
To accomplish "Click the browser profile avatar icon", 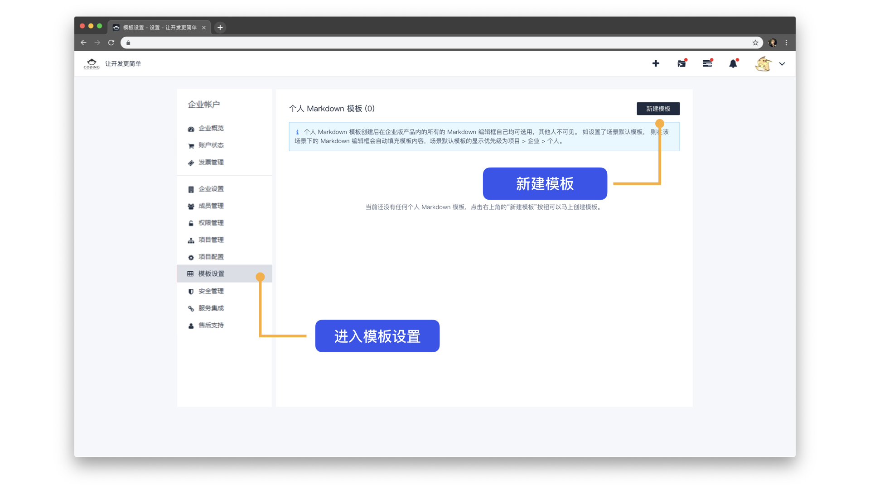I will tap(773, 43).
